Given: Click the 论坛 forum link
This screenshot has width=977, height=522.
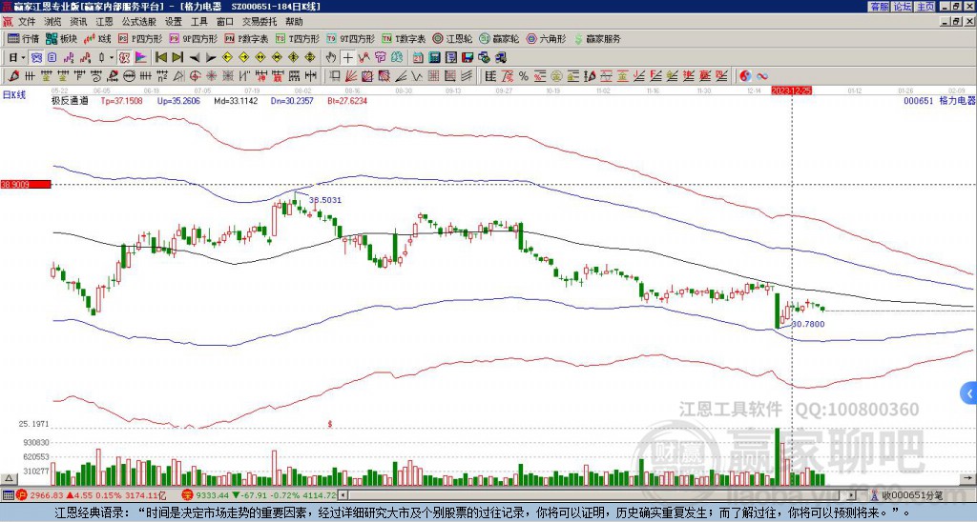Looking at the screenshot, I should tap(902, 7).
